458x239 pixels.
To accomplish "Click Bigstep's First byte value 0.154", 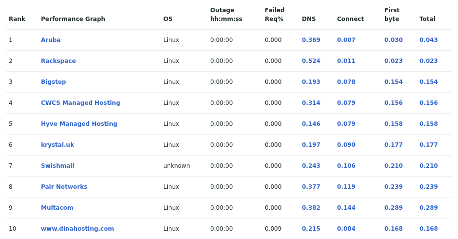I will (393, 82).
